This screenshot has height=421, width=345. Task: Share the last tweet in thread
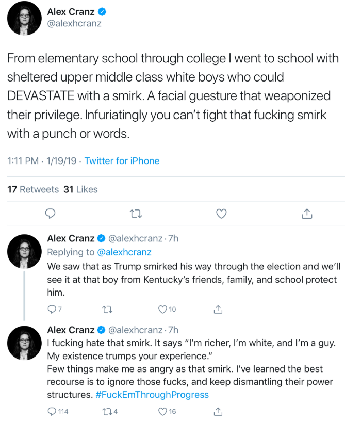click(218, 411)
